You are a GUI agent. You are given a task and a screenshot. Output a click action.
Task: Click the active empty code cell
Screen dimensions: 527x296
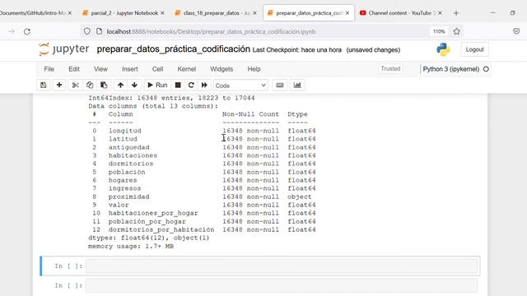coord(282,266)
